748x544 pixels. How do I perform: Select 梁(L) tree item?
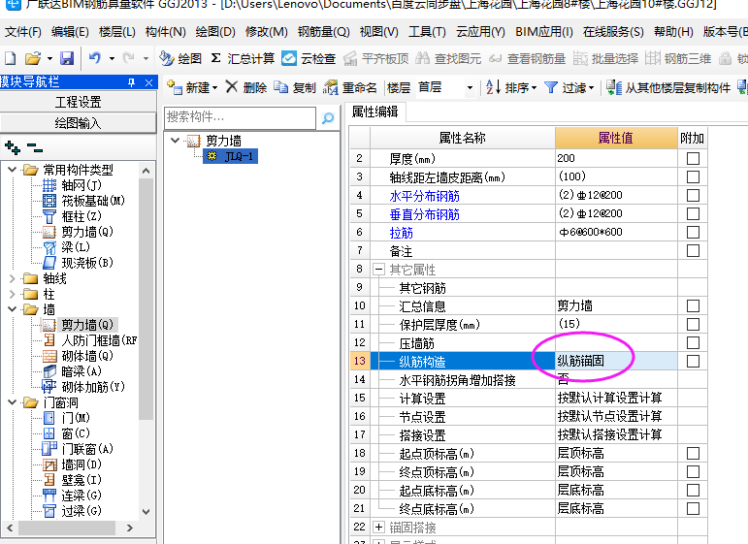click(x=66, y=247)
